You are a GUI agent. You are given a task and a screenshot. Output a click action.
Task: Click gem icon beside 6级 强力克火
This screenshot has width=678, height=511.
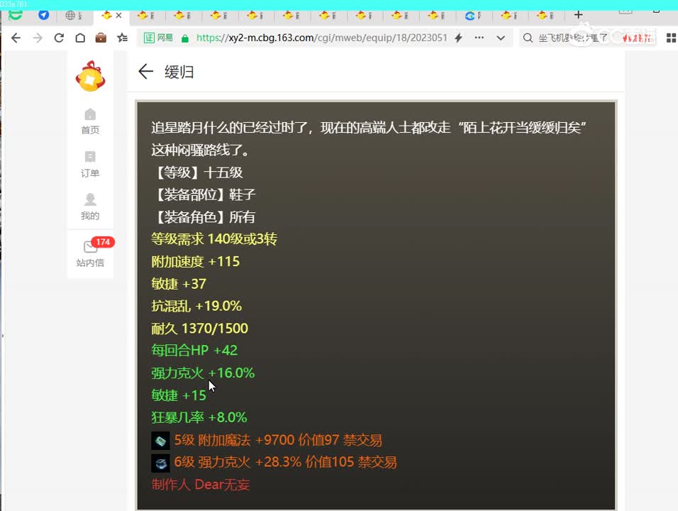pos(160,463)
